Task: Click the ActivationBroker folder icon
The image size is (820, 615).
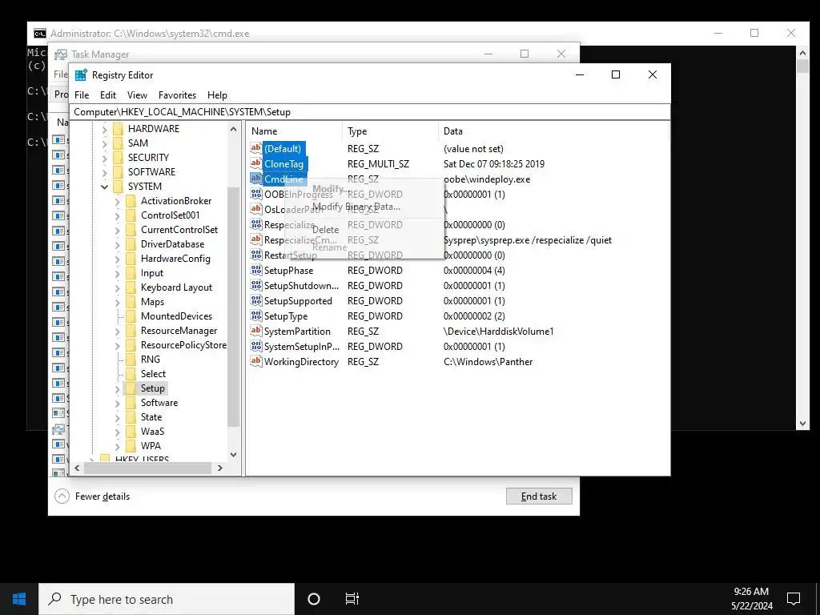Action: [x=131, y=201]
